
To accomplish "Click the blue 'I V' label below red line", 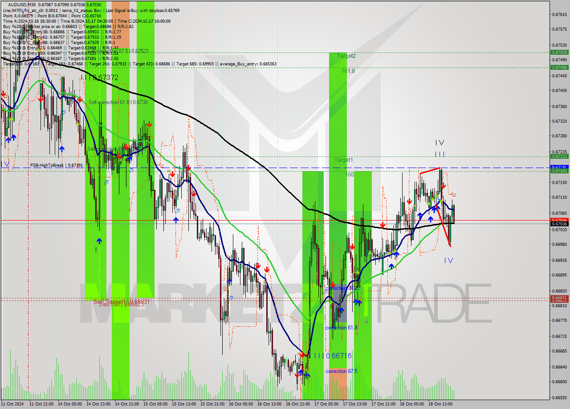I will (x=448, y=261).
